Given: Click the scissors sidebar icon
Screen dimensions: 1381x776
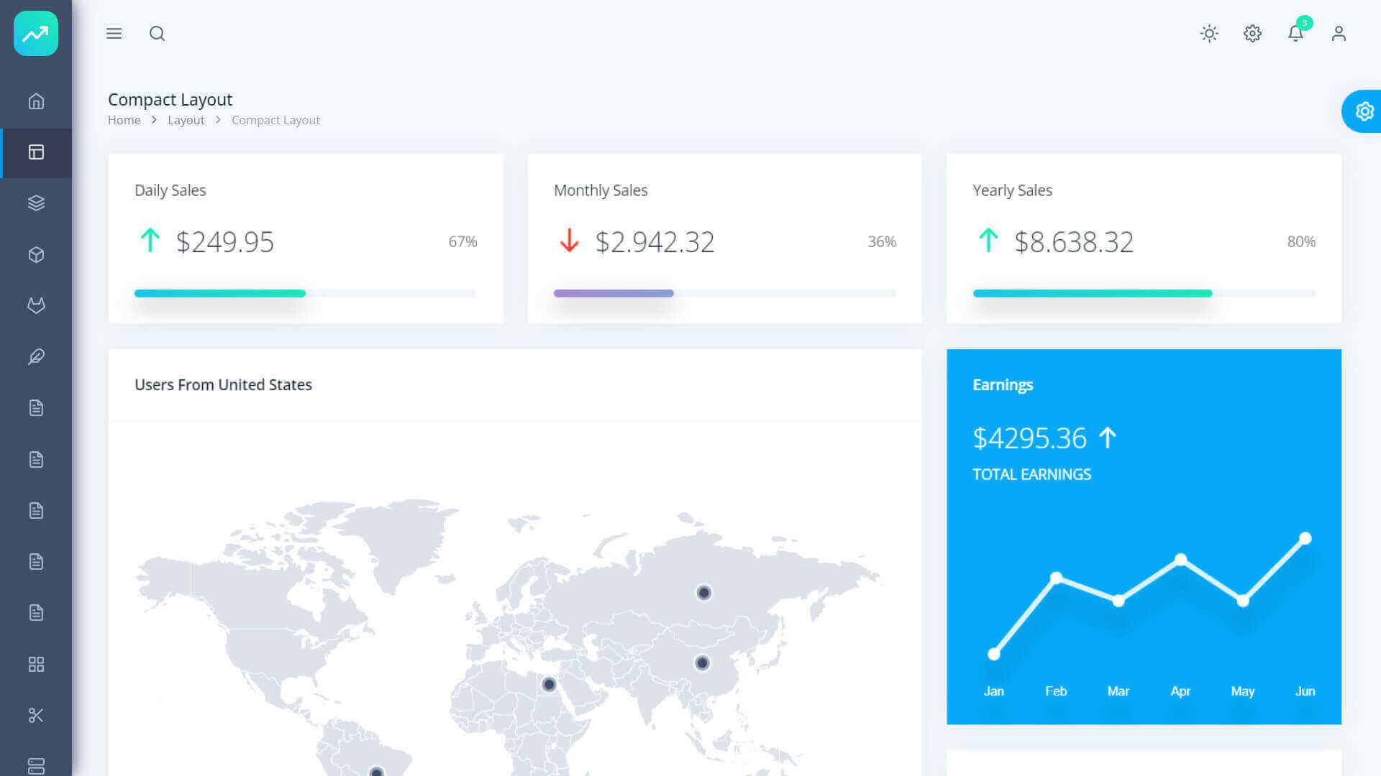Looking at the screenshot, I should (x=36, y=715).
